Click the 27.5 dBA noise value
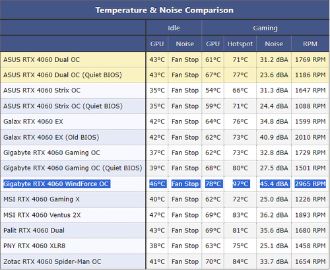The height and width of the screenshot is (270, 330). click(274, 168)
